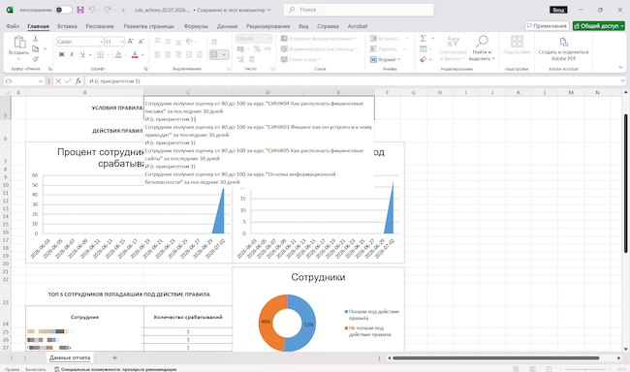630x372 pixels.
Task: Click the Save floppy disk icon
Action: pos(80,10)
